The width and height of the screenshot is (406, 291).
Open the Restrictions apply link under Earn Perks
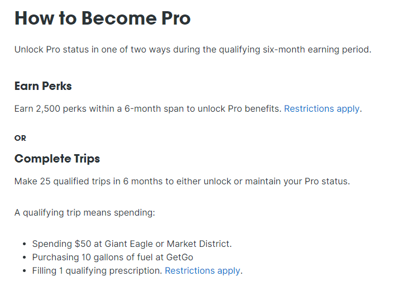click(322, 109)
